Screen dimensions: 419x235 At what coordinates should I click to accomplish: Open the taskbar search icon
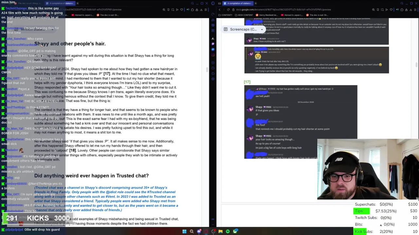point(191,231)
